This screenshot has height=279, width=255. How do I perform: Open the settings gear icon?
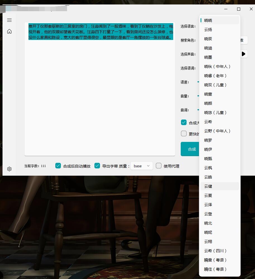tap(9, 169)
